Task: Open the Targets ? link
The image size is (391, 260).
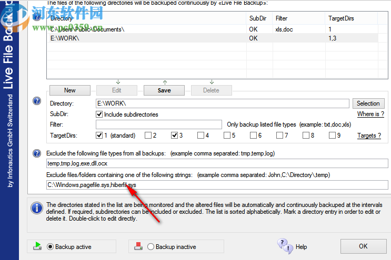Action: tap(369, 136)
